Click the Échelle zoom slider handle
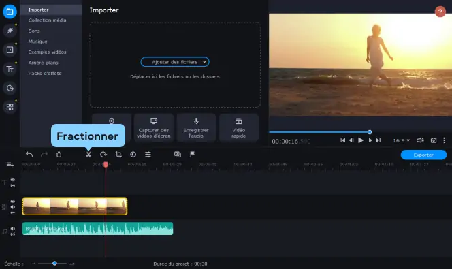Viewport: 452px width, 269px height. coord(54,264)
